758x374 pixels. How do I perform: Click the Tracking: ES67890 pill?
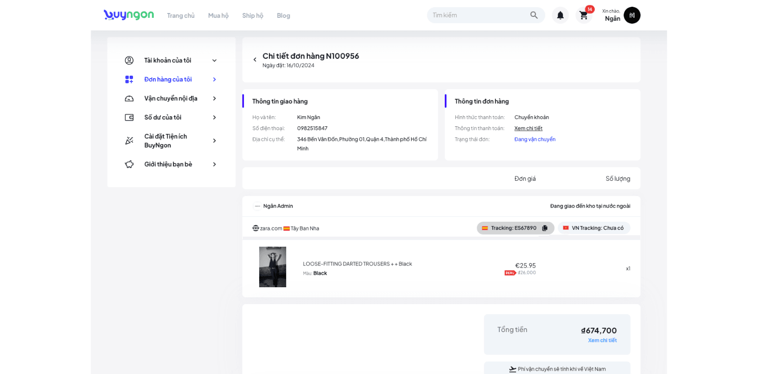click(516, 228)
